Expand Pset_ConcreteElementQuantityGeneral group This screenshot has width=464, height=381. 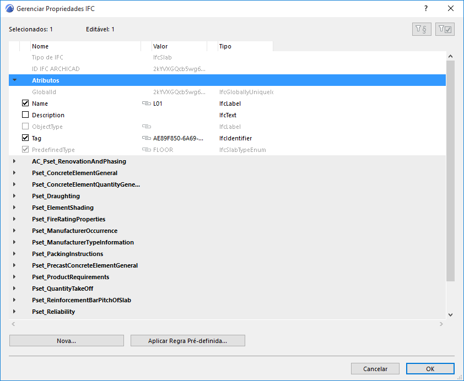coord(14,184)
